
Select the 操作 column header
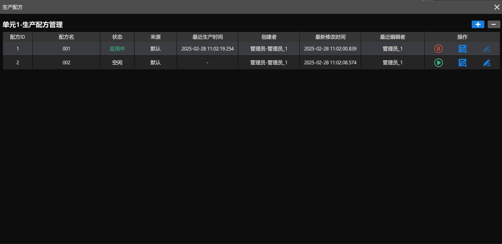[x=462, y=37]
